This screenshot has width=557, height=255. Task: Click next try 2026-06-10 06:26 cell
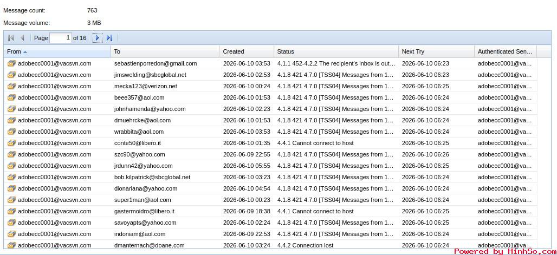(x=436, y=154)
